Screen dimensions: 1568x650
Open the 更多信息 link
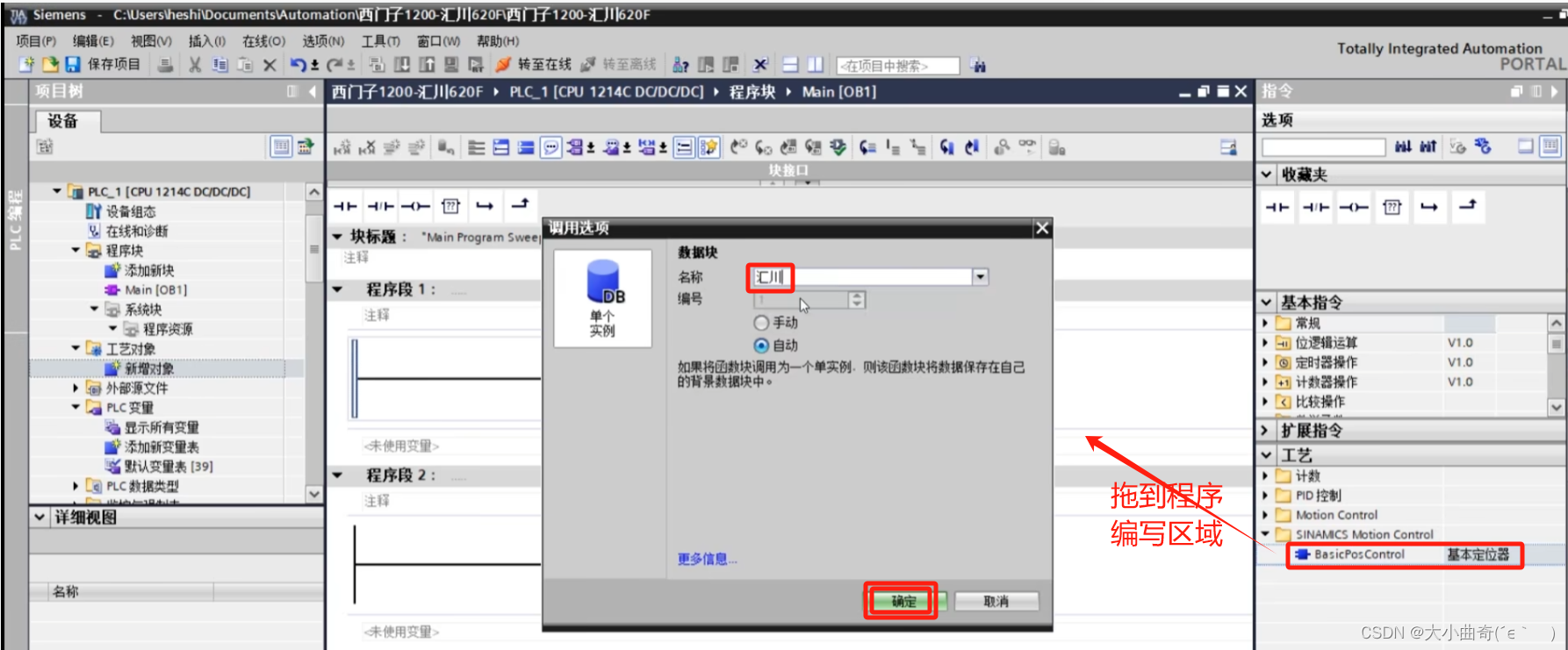(x=707, y=559)
